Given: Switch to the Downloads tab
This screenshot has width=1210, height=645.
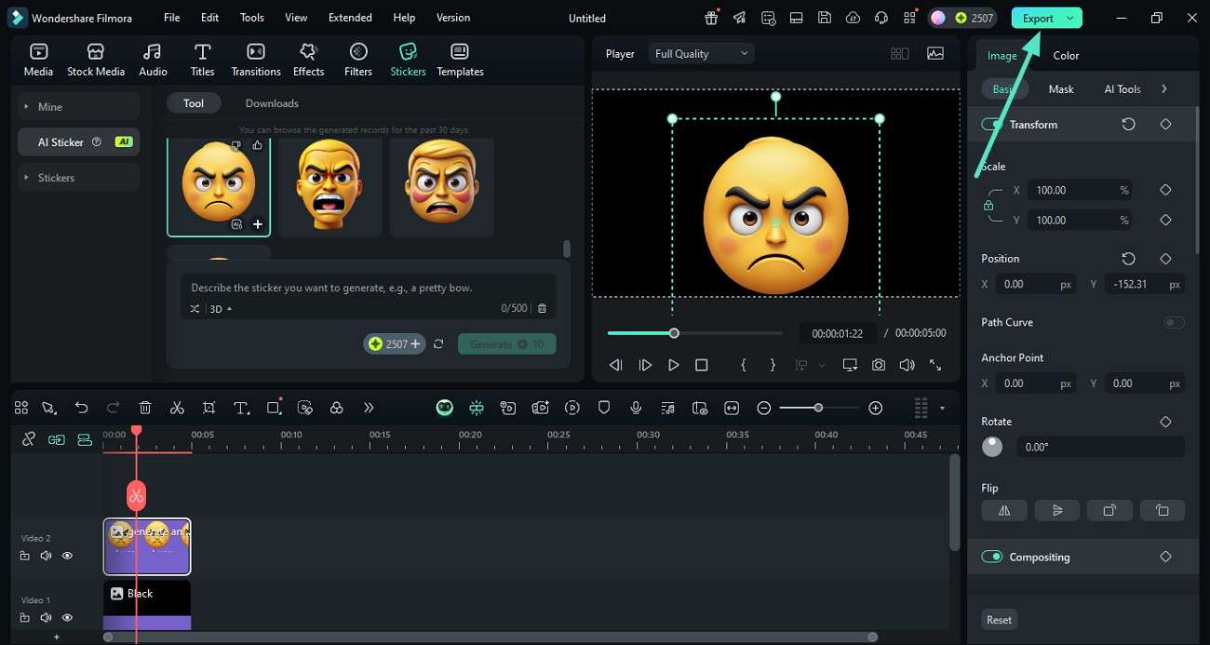Looking at the screenshot, I should point(272,103).
